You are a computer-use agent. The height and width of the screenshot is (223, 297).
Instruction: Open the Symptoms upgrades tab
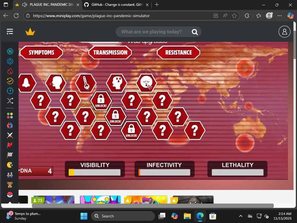coord(41,52)
